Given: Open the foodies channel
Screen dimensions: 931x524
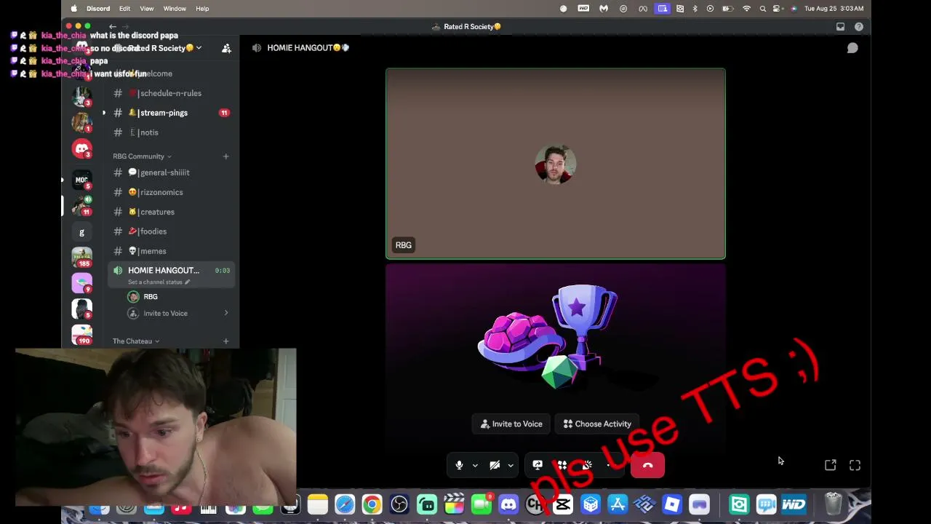Looking at the screenshot, I should pos(172,231).
